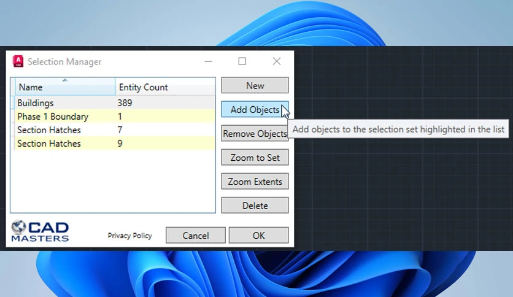Image resolution: width=513 pixels, height=297 pixels.
Task: Click the CAD Masters logo
Action: point(40,231)
